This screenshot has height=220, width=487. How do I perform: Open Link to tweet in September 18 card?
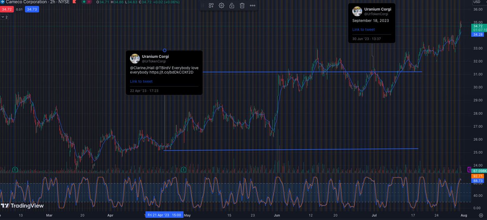coord(364,30)
